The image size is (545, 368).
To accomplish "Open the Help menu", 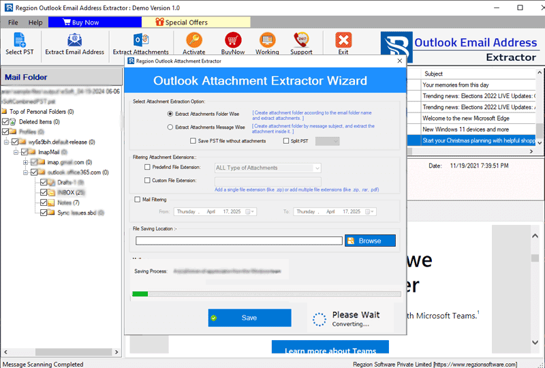I will [x=35, y=22].
